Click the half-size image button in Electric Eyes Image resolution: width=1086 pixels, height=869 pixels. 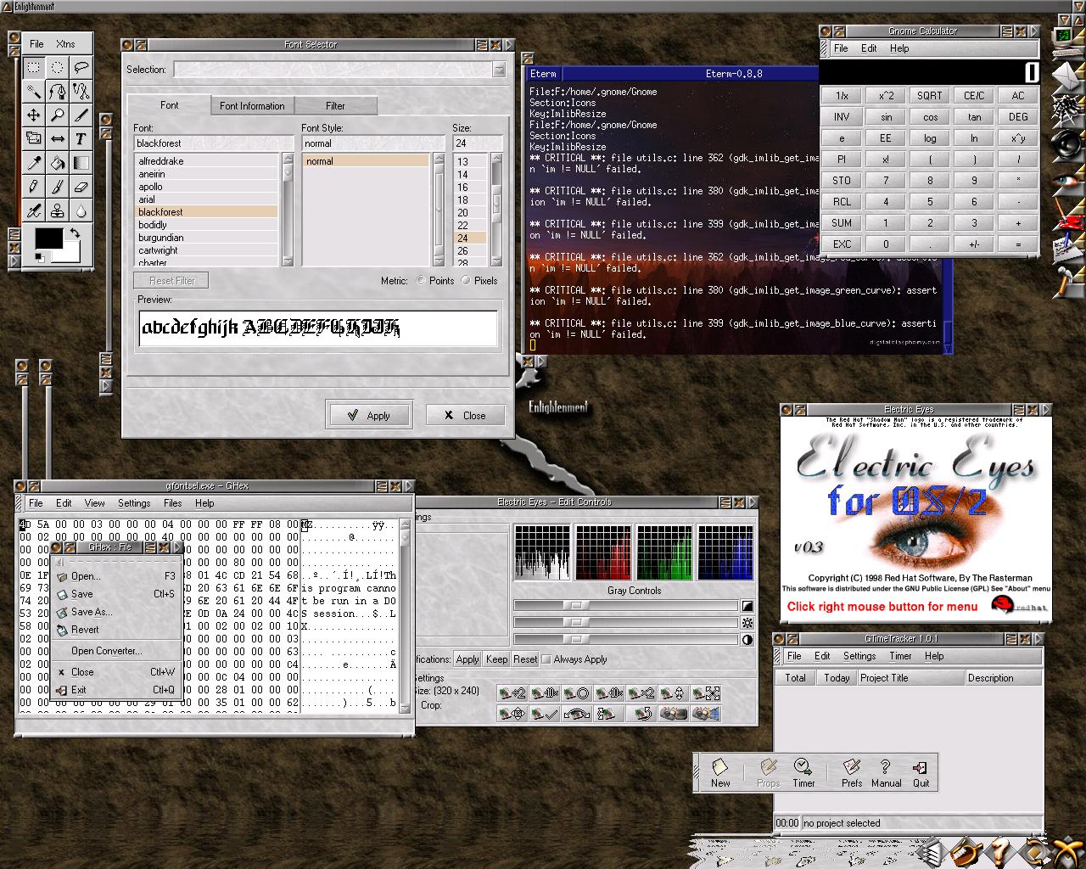pyautogui.click(x=512, y=693)
